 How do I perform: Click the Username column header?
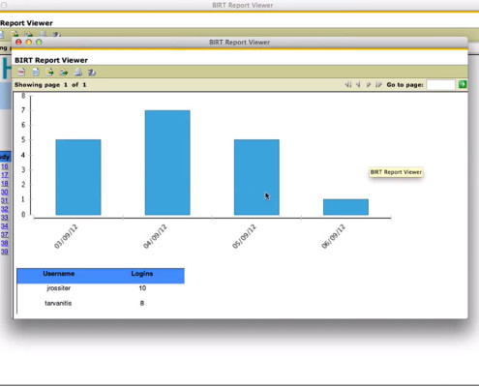tap(59, 274)
